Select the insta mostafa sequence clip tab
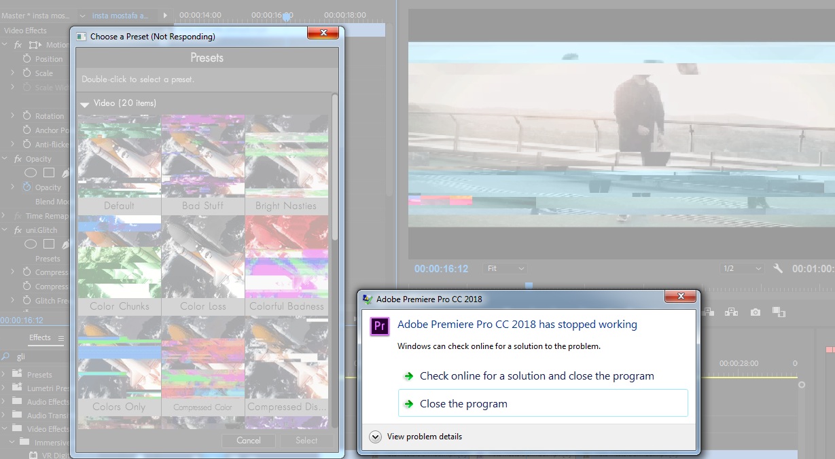 [x=120, y=15]
